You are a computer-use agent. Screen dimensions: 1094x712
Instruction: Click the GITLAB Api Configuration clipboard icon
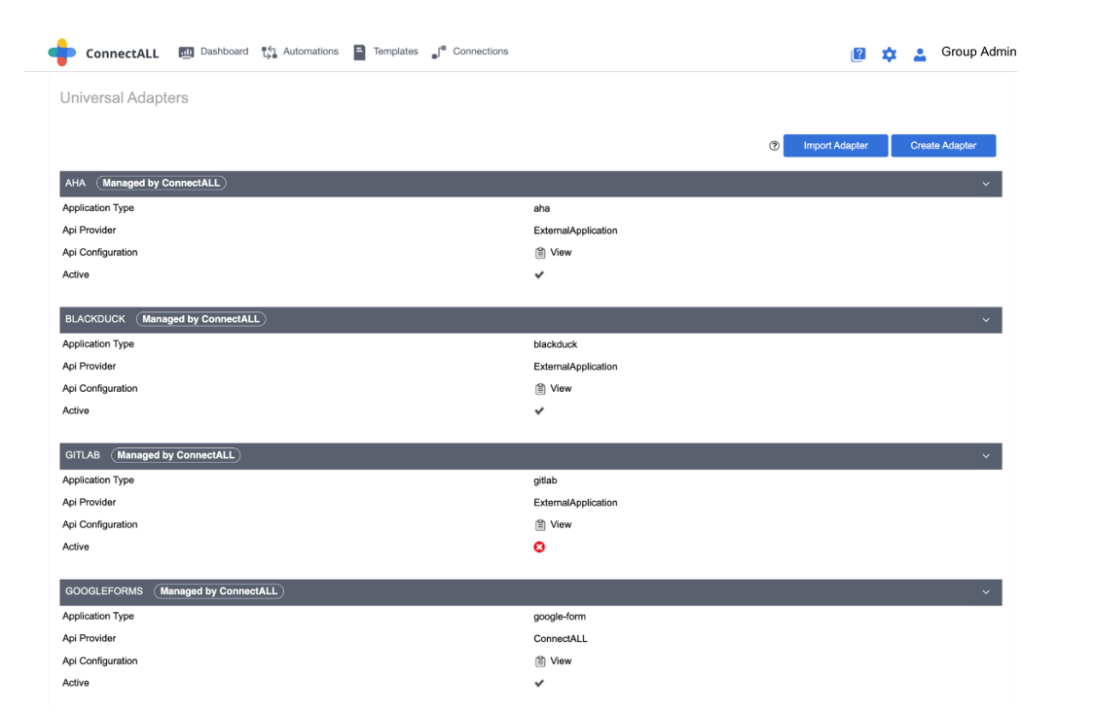point(540,525)
